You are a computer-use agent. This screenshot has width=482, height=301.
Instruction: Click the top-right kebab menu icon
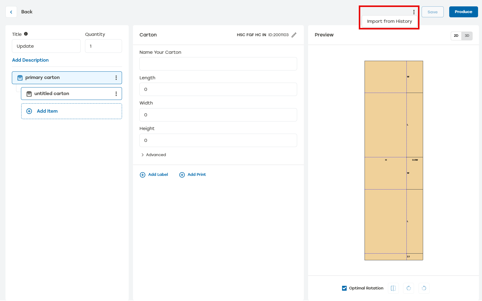[414, 12]
